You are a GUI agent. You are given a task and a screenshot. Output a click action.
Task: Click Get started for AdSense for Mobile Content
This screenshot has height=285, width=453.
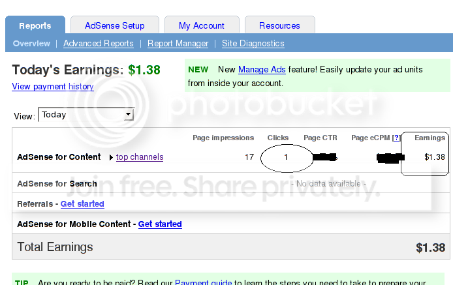[x=160, y=224]
